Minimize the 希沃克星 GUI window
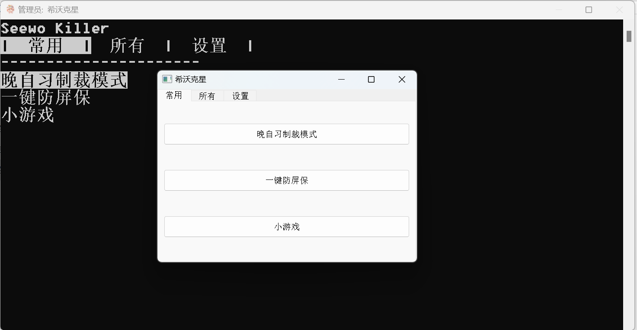Screen dimensions: 637x330 click(341, 79)
